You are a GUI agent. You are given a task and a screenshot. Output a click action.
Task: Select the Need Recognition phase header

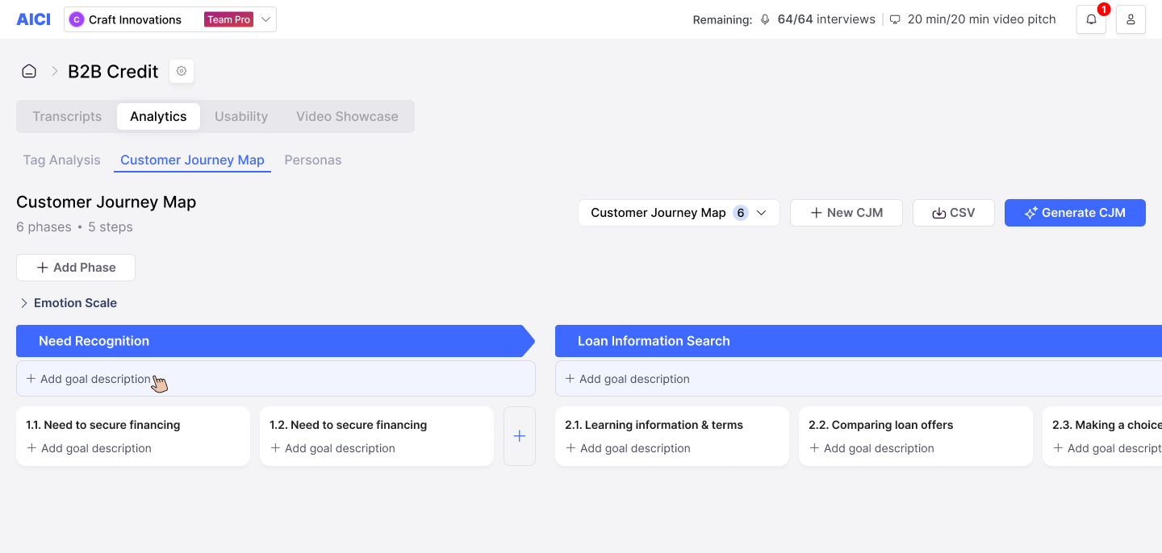[x=275, y=341]
